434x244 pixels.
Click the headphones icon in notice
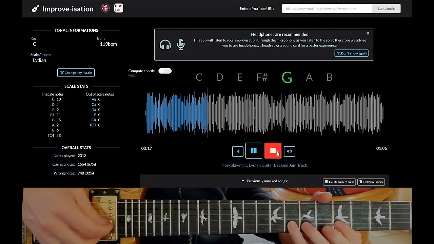point(165,45)
